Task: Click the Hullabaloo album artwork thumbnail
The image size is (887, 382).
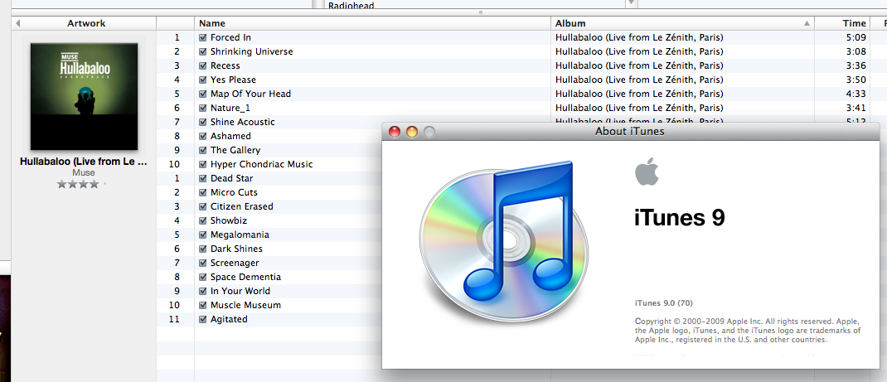Action: point(84,97)
